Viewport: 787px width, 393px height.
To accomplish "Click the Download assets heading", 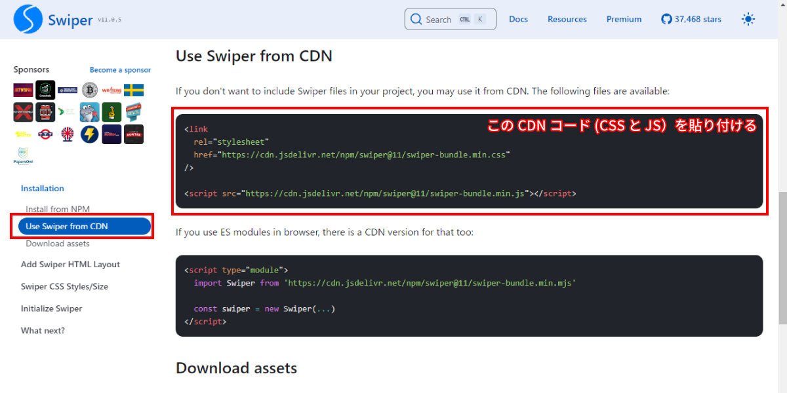I will (236, 368).
